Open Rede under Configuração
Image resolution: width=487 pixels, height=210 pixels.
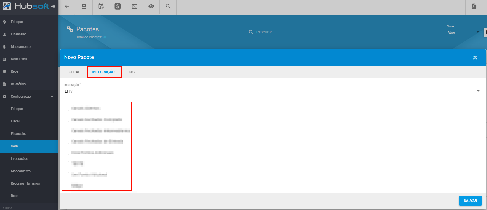pyautogui.click(x=29, y=196)
